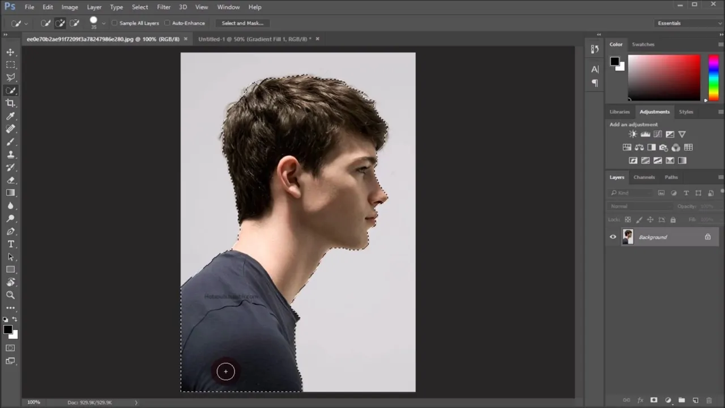Open the brush size picker dropdown
The height and width of the screenshot is (408, 725).
103,24
